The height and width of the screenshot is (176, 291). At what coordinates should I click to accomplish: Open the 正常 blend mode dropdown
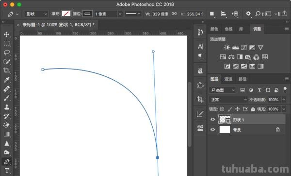(x=228, y=100)
